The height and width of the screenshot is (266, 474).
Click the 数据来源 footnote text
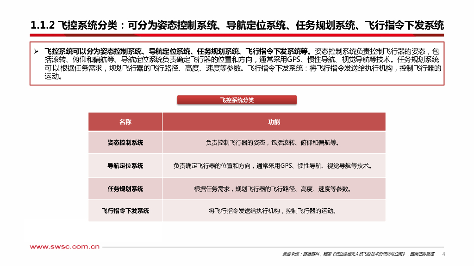pyautogui.click(x=358, y=254)
